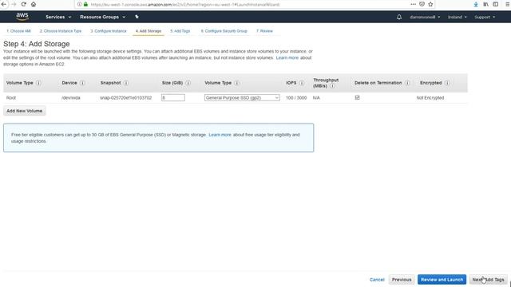Go to step 6. Configure Security Group tab
The height and width of the screenshot is (287, 511).
224,31
